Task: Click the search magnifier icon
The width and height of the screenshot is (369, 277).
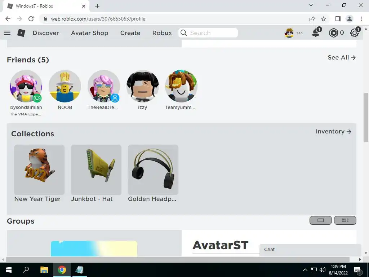Action: [x=184, y=33]
